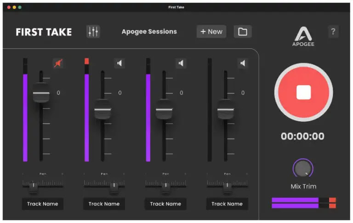Open the mixer settings sliders icon
This screenshot has width=353, height=223.
pyautogui.click(x=93, y=32)
